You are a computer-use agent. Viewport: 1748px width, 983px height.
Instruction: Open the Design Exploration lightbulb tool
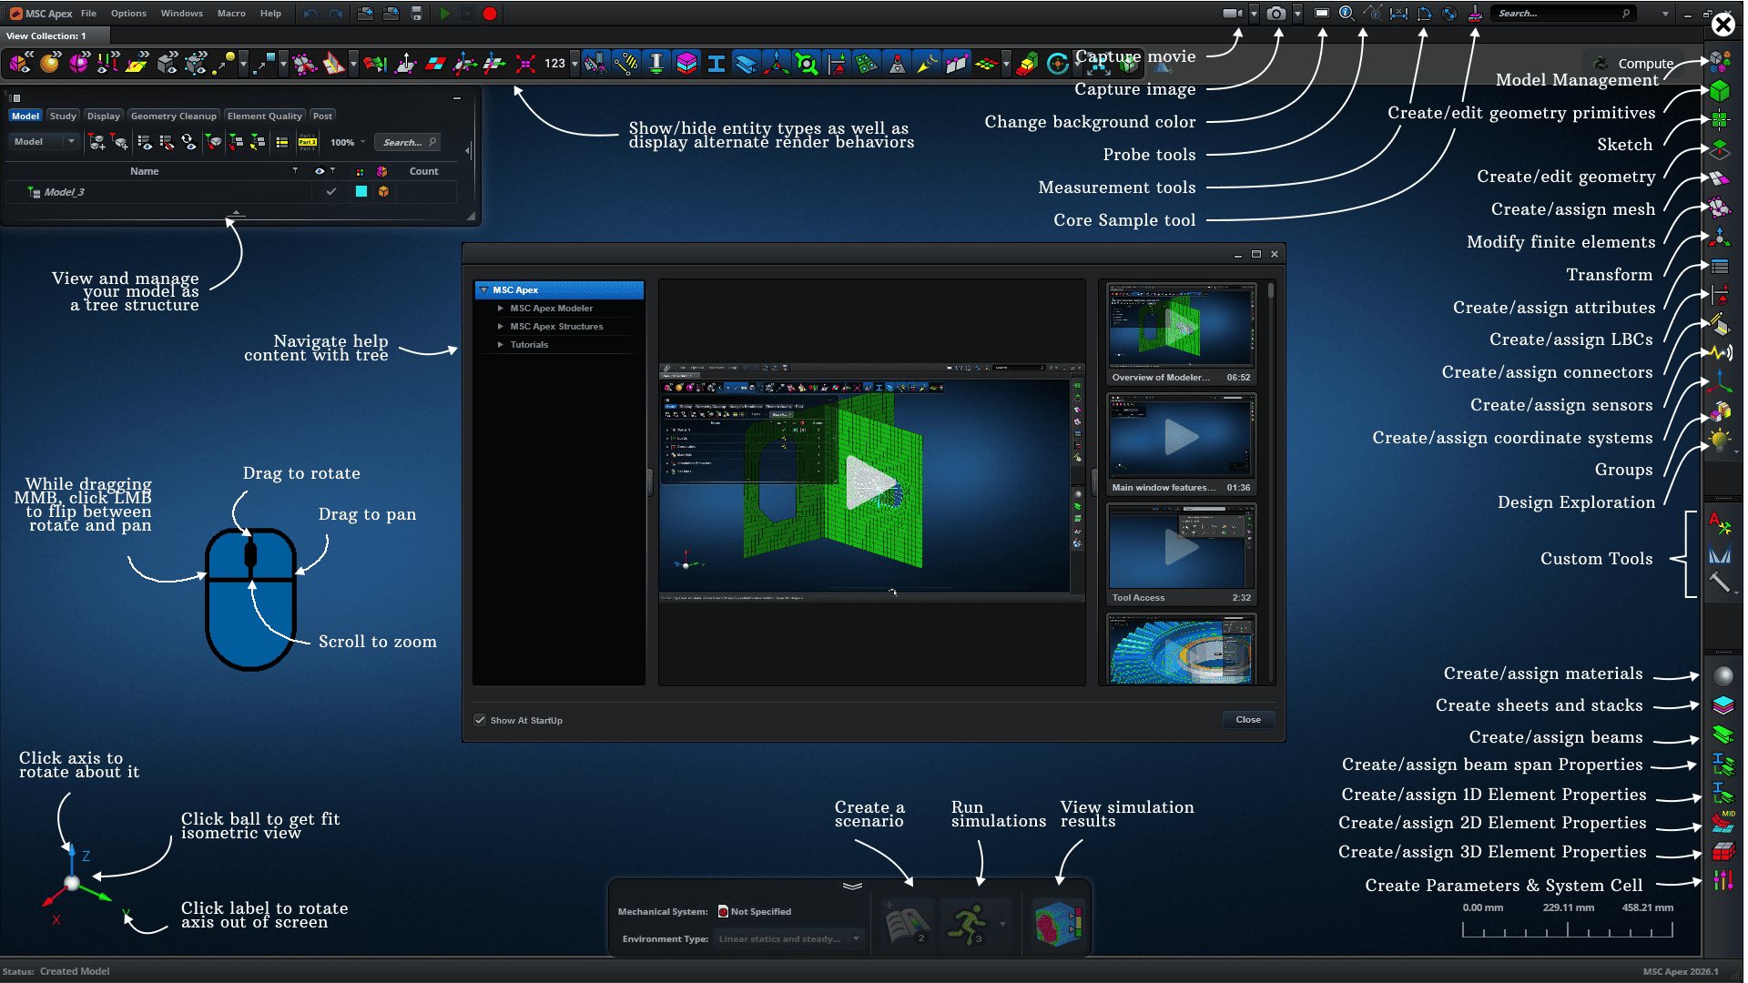(x=1720, y=441)
